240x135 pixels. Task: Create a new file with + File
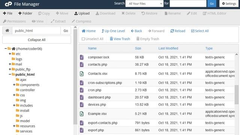(7, 13)
